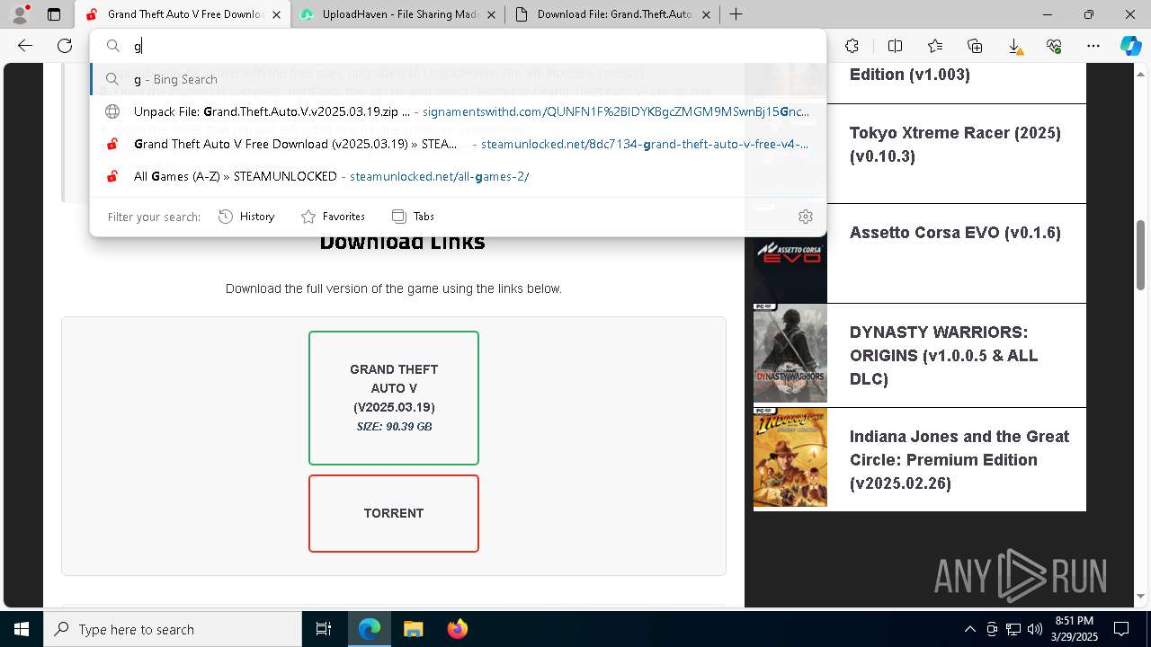Open DYNASTY WARRIORS: ORIGINS link
The width and height of the screenshot is (1151, 647).
[x=943, y=356]
